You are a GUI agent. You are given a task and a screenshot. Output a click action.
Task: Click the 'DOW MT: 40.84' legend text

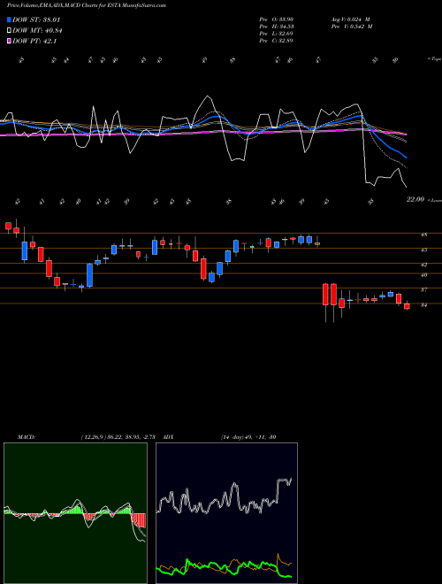(37, 31)
